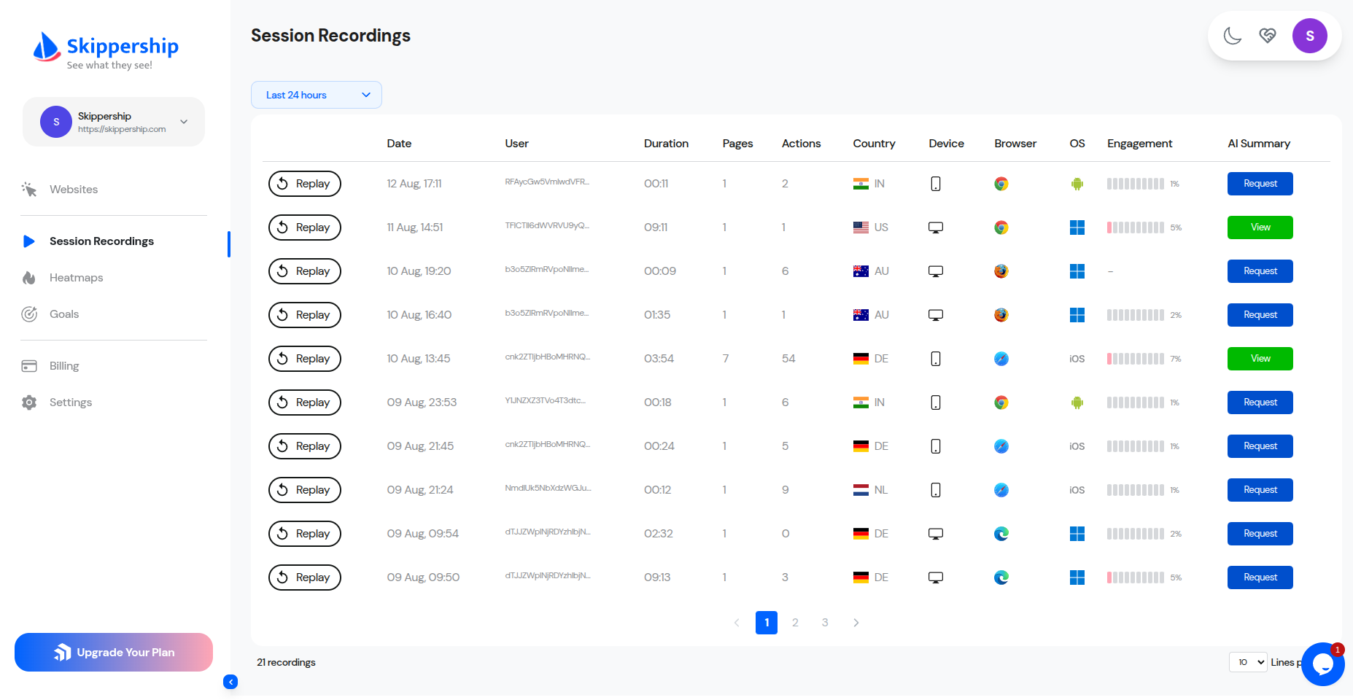
Task: Expand the Last 24 hours time filter
Action: pyautogui.click(x=316, y=95)
